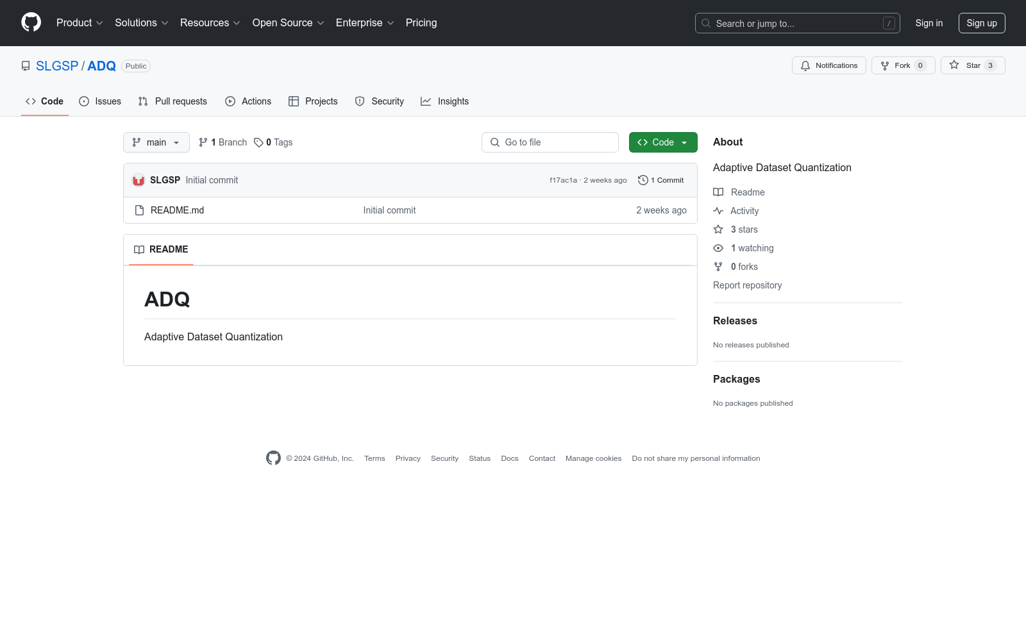Open the README.md file
The image size is (1026, 641).
point(177,210)
